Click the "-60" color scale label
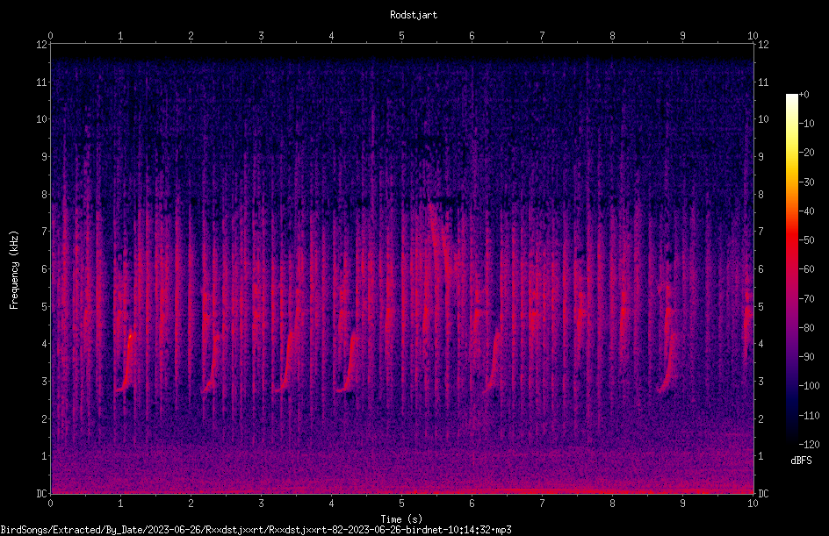The image size is (829, 536). click(806, 269)
